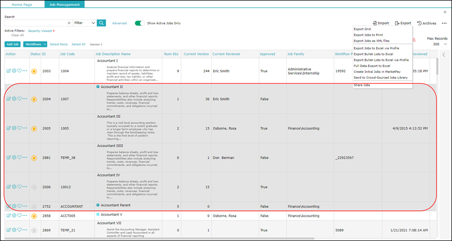Click the Select All link
452x241 pixels.
(x=78, y=44)
